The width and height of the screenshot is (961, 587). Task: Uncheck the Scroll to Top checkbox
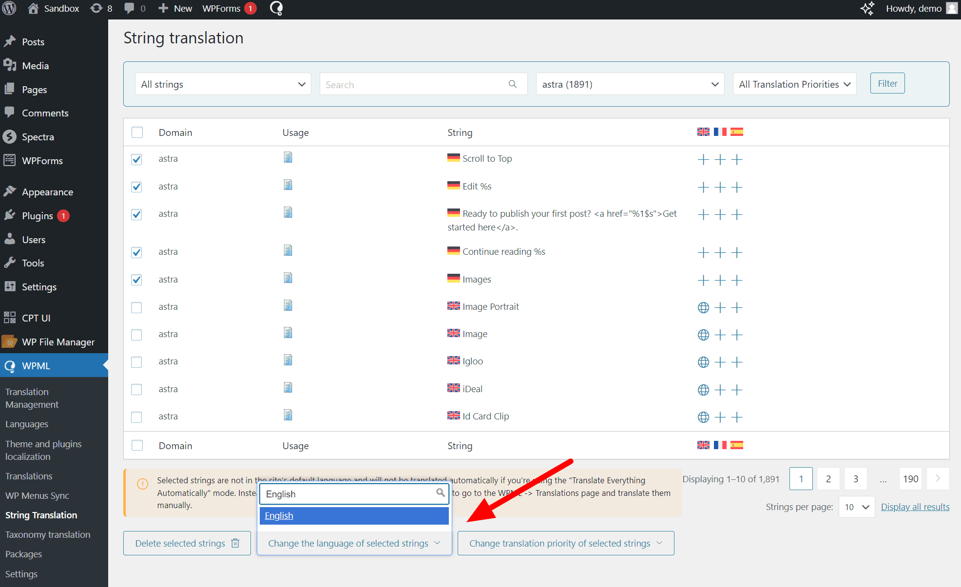tap(137, 159)
